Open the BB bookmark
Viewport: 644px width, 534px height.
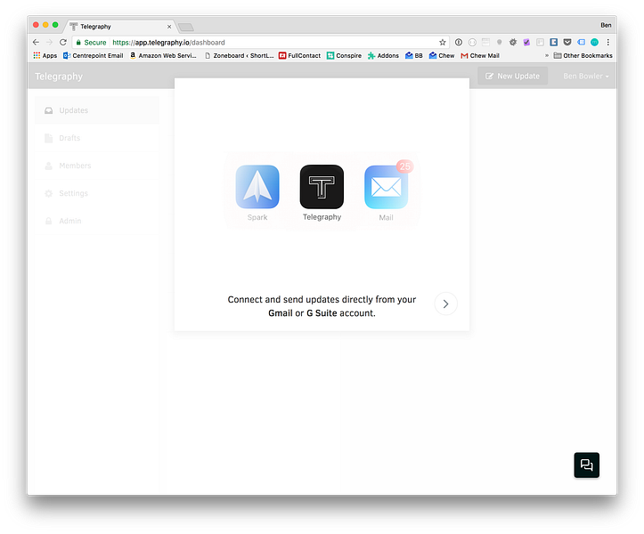point(414,55)
